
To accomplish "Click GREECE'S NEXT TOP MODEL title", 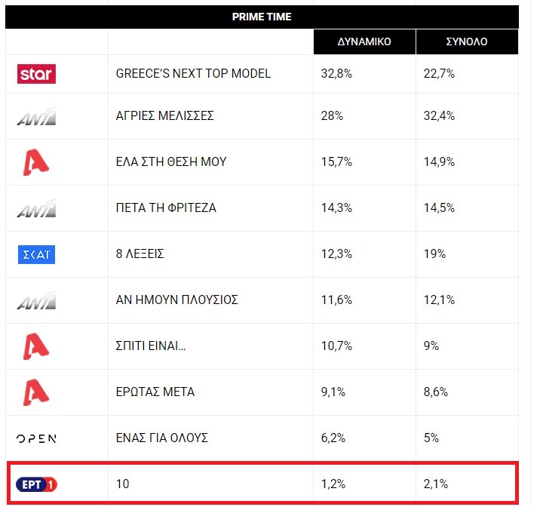I will tap(193, 74).
